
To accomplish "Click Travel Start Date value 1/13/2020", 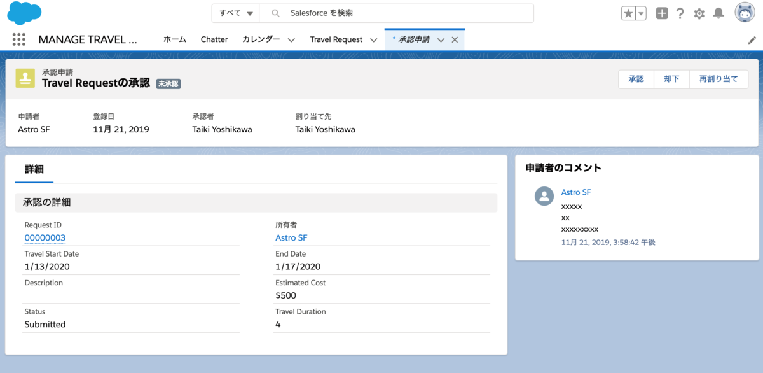I will click(x=47, y=267).
